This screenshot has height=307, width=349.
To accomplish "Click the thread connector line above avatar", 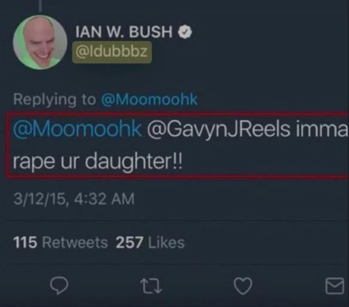I will (x=41, y=6).
